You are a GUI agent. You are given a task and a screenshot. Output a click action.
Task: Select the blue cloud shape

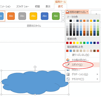(x=35, y=83)
